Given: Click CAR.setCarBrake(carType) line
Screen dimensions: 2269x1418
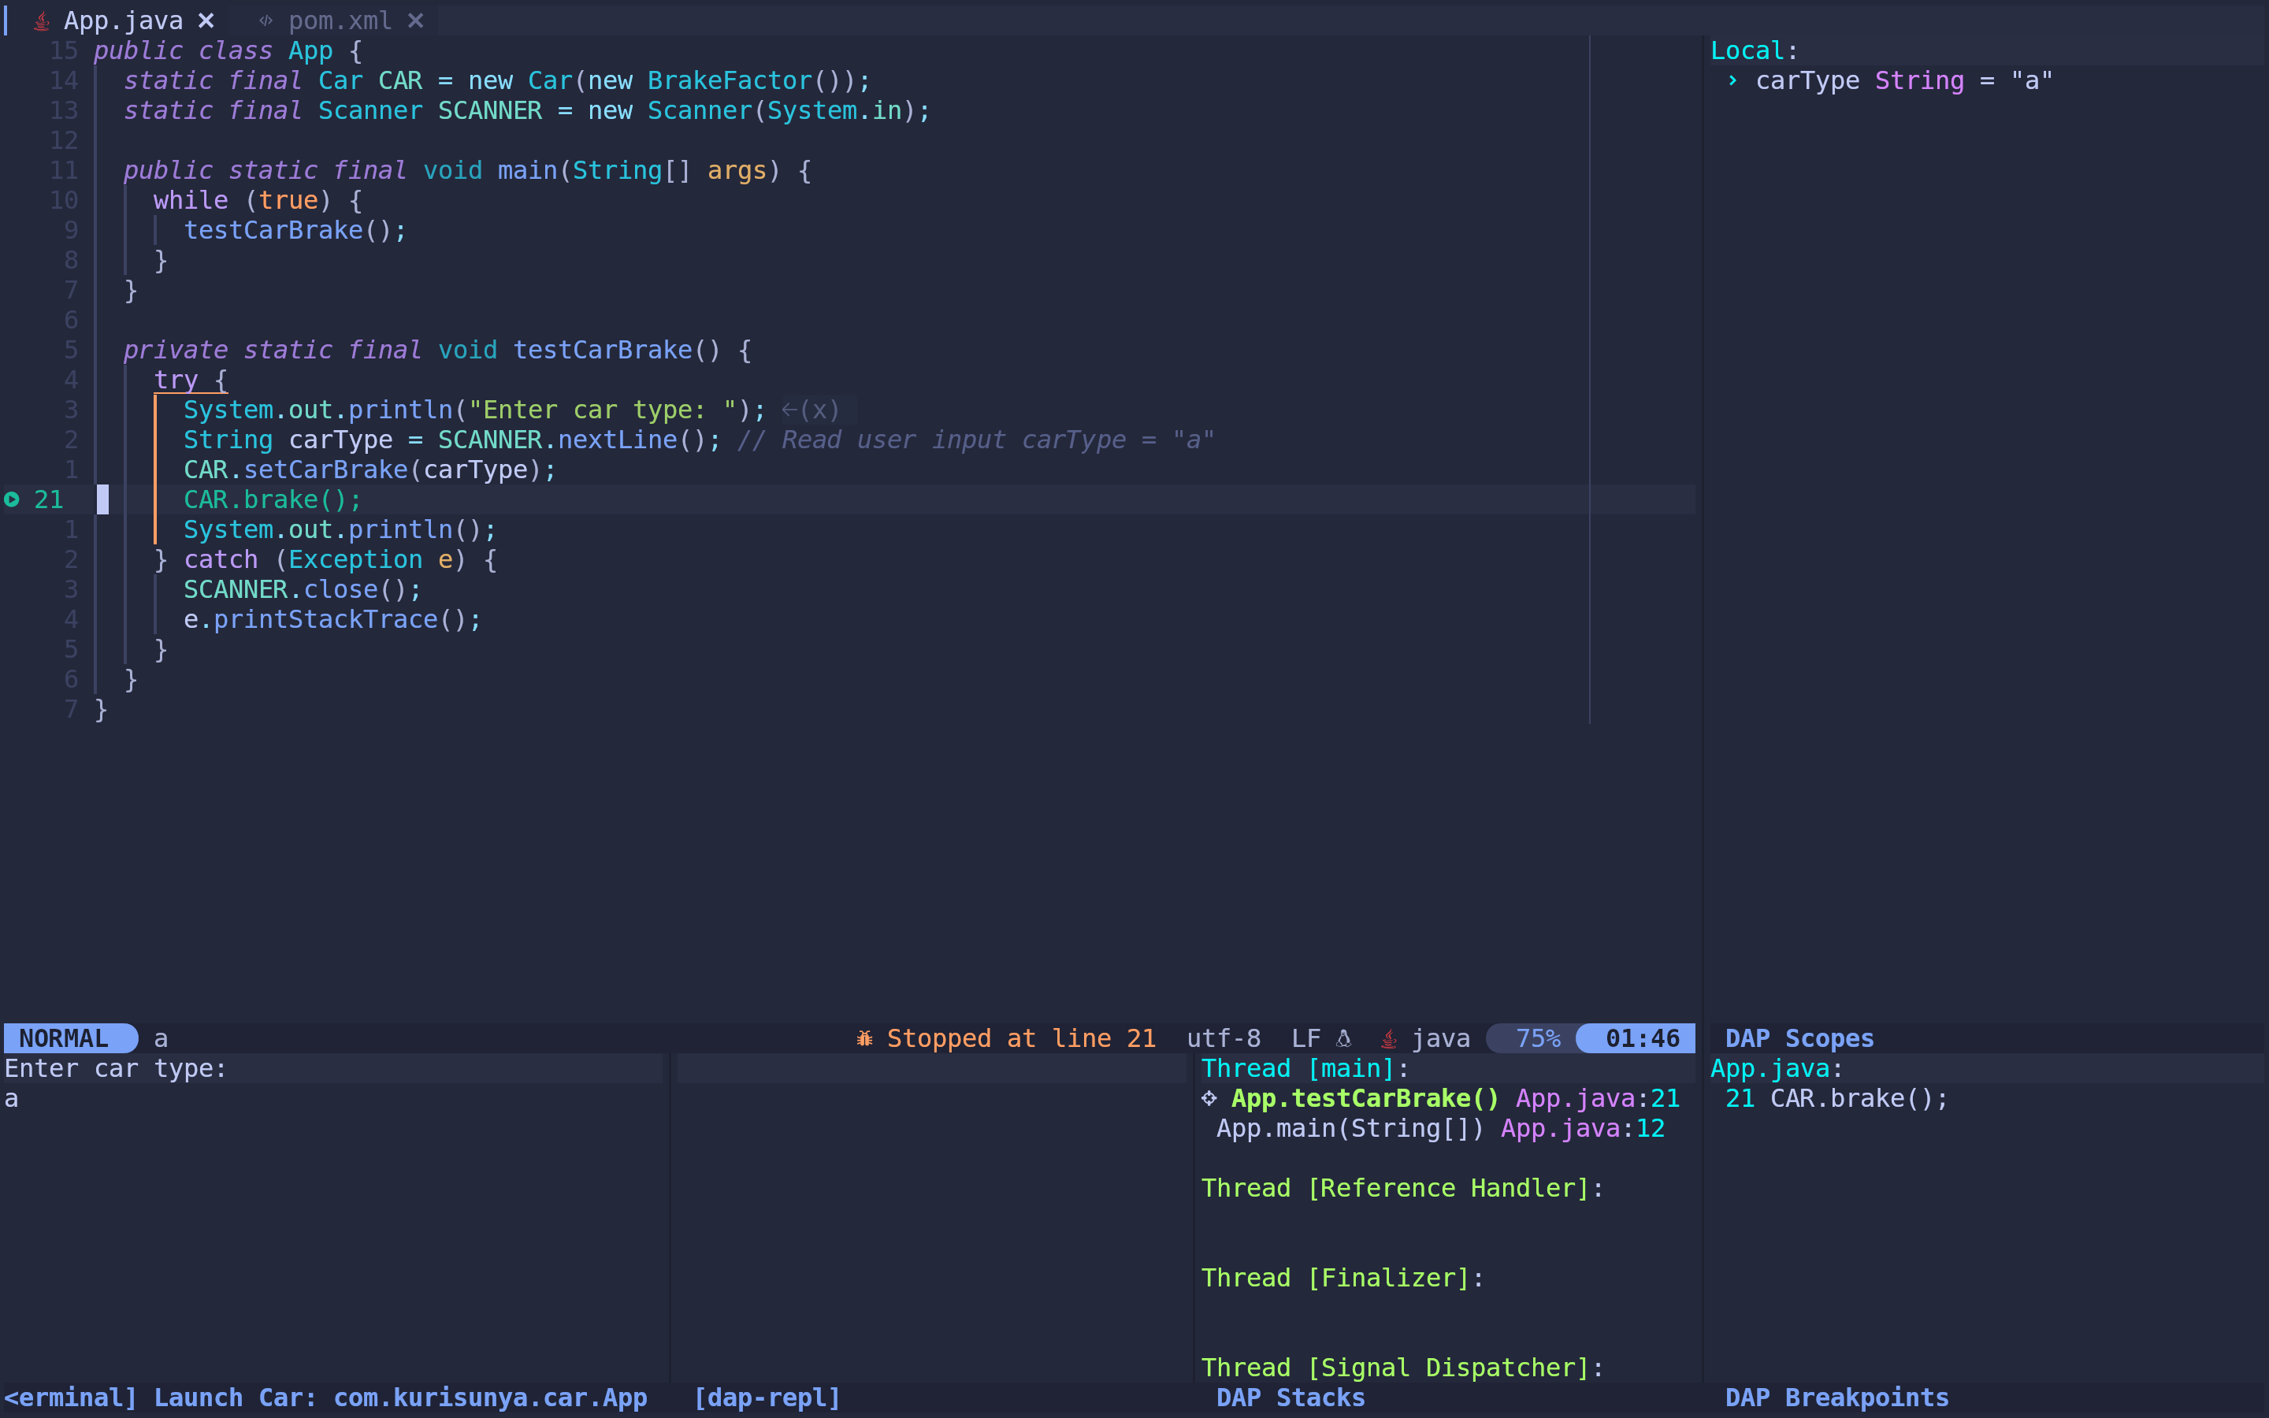Looking at the screenshot, I should click(x=370, y=470).
